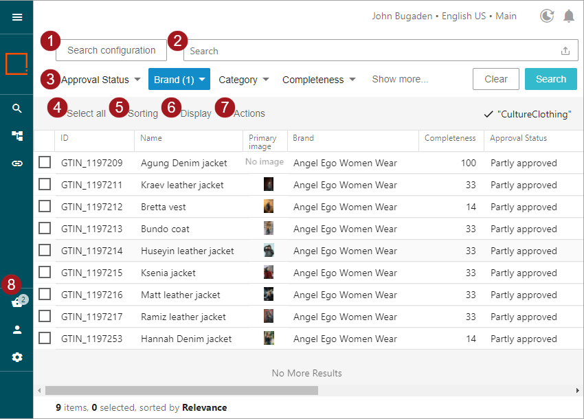Click the notification bell icon
The width and height of the screenshot is (584, 419).
[569, 16]
